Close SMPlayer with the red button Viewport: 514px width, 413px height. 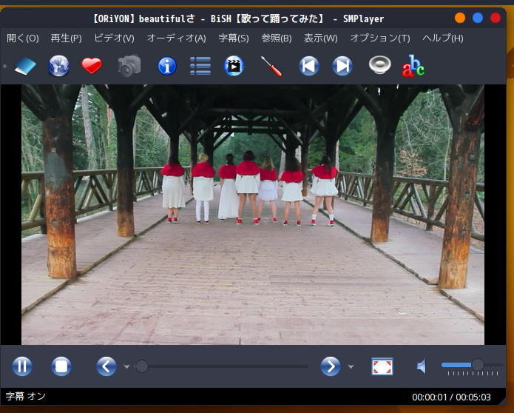pyautogui.click(x=496, y=18)
